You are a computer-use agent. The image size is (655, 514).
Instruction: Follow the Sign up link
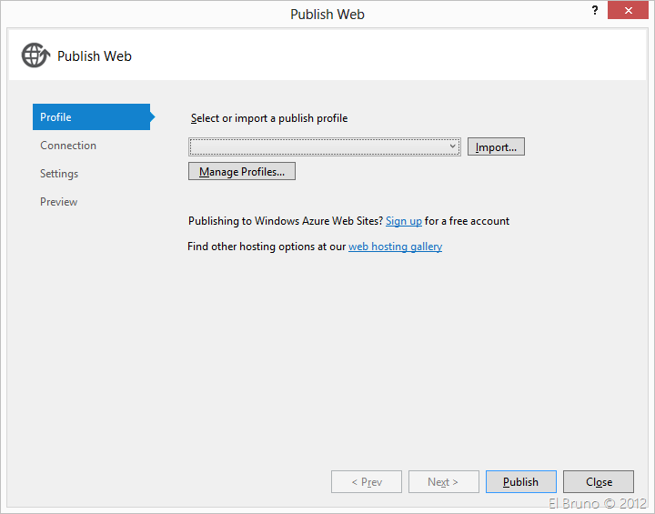[x=403, y=221]
